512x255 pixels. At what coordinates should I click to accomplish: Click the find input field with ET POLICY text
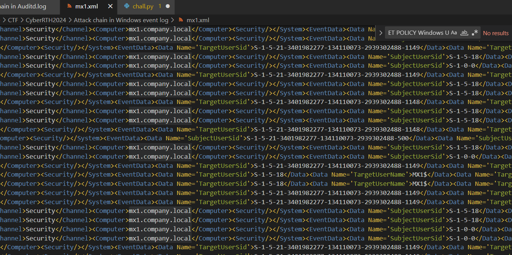click(418, 33)
